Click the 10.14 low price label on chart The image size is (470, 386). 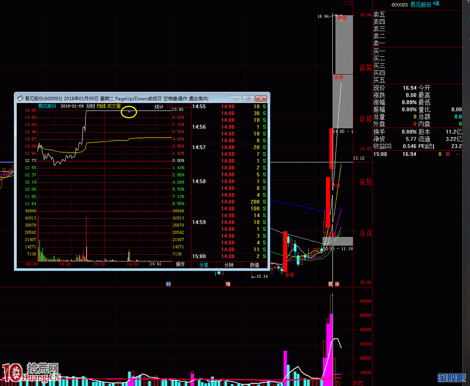click(262, 276)
